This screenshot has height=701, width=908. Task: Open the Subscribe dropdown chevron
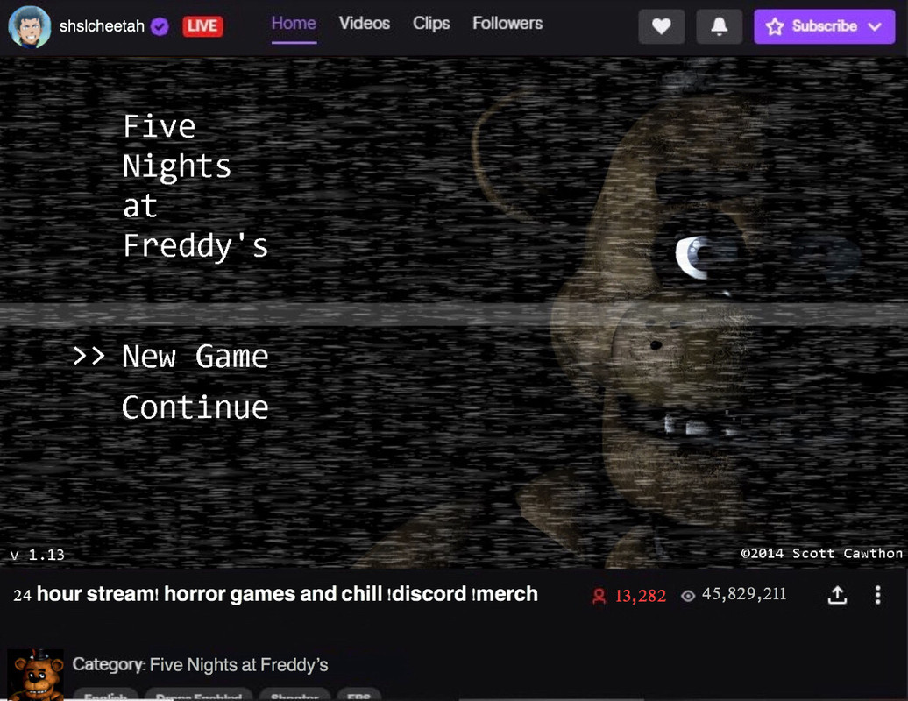click(875, 26)
